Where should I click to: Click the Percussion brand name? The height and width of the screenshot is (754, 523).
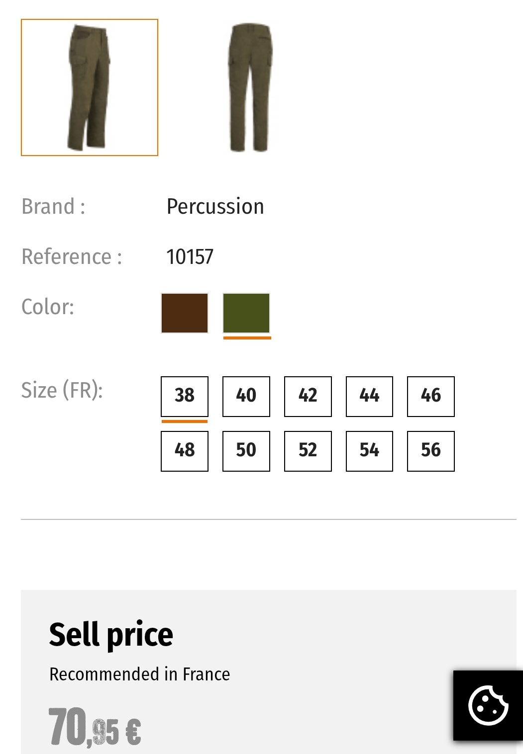tap(215, 207)
